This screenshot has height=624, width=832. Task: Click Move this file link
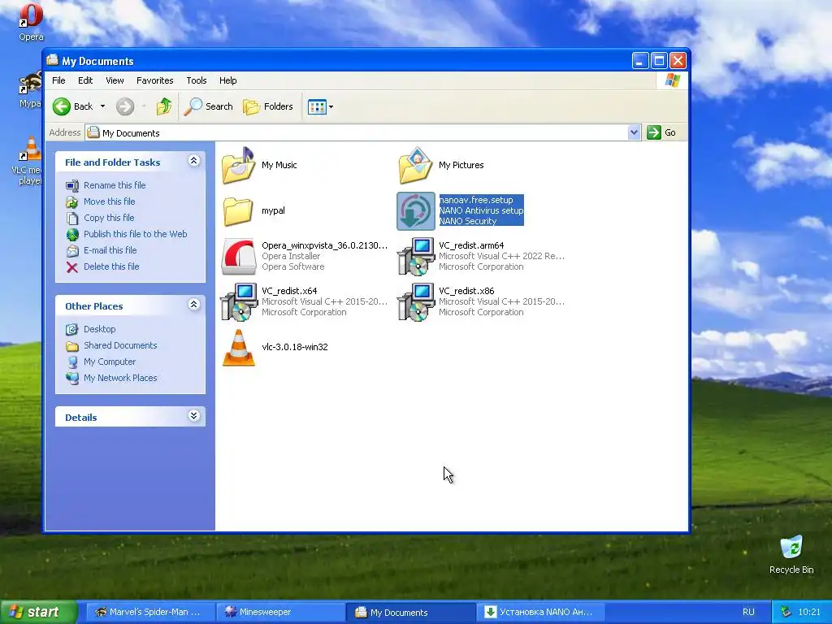[x=110, y=201]
